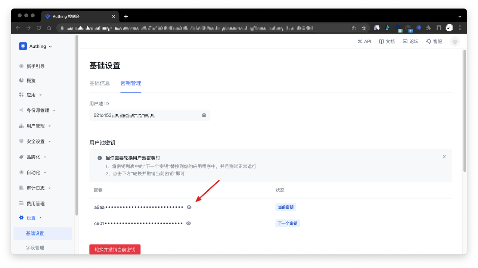This screenshot has height=268, width=478.
Task: Click the 文档 docs icon in header
Action: tap(387, 41)
